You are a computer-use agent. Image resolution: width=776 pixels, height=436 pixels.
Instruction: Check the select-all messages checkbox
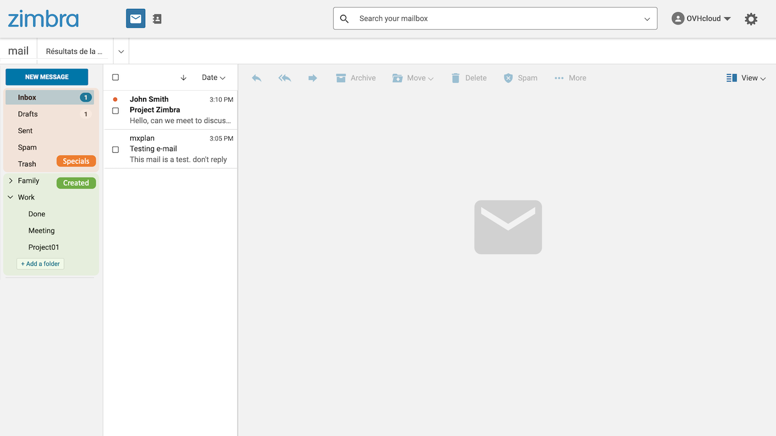coord(115,78)
